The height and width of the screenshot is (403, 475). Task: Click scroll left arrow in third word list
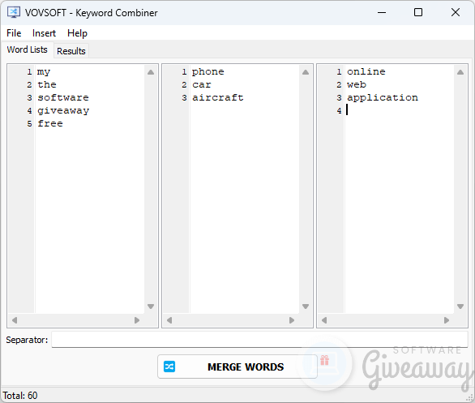(x=324, y=320)
